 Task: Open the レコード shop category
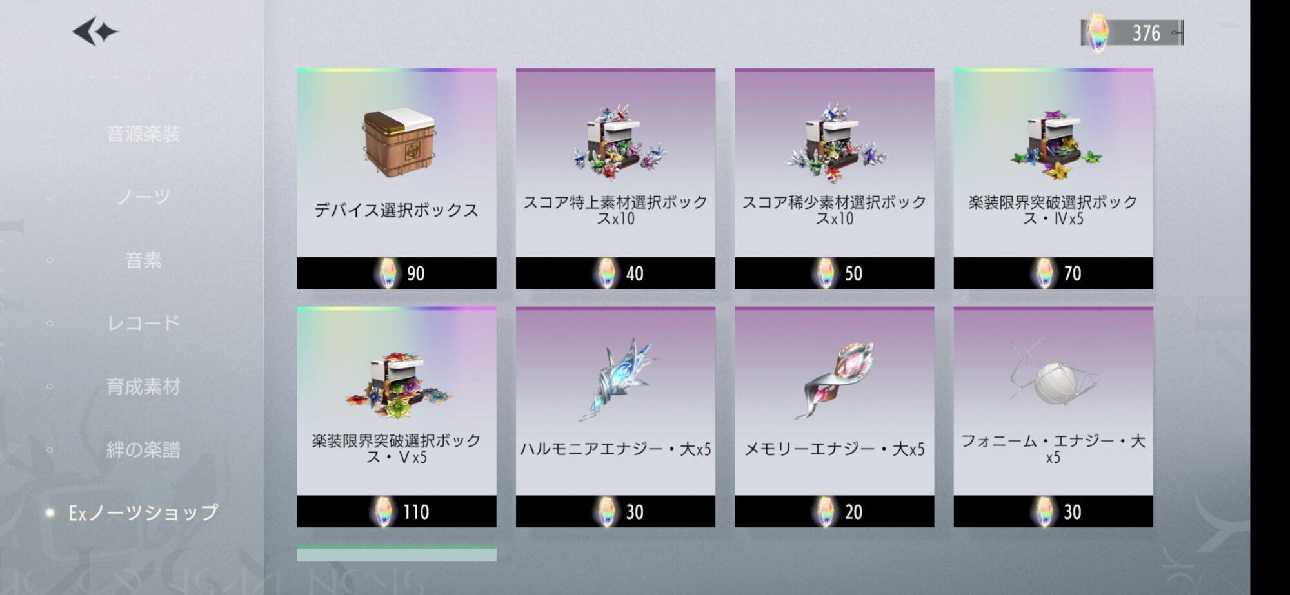143,323
